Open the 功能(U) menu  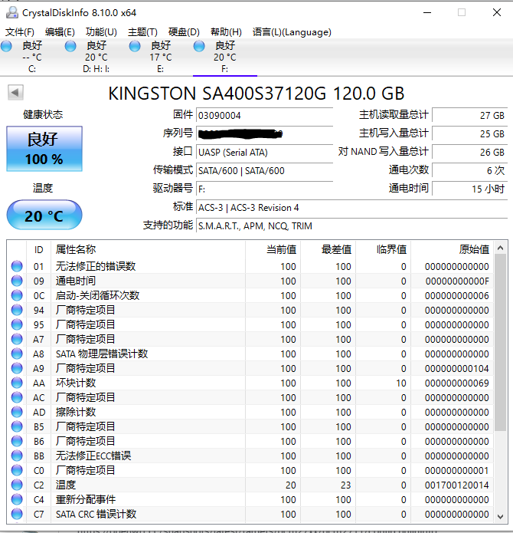click(101, 32)
